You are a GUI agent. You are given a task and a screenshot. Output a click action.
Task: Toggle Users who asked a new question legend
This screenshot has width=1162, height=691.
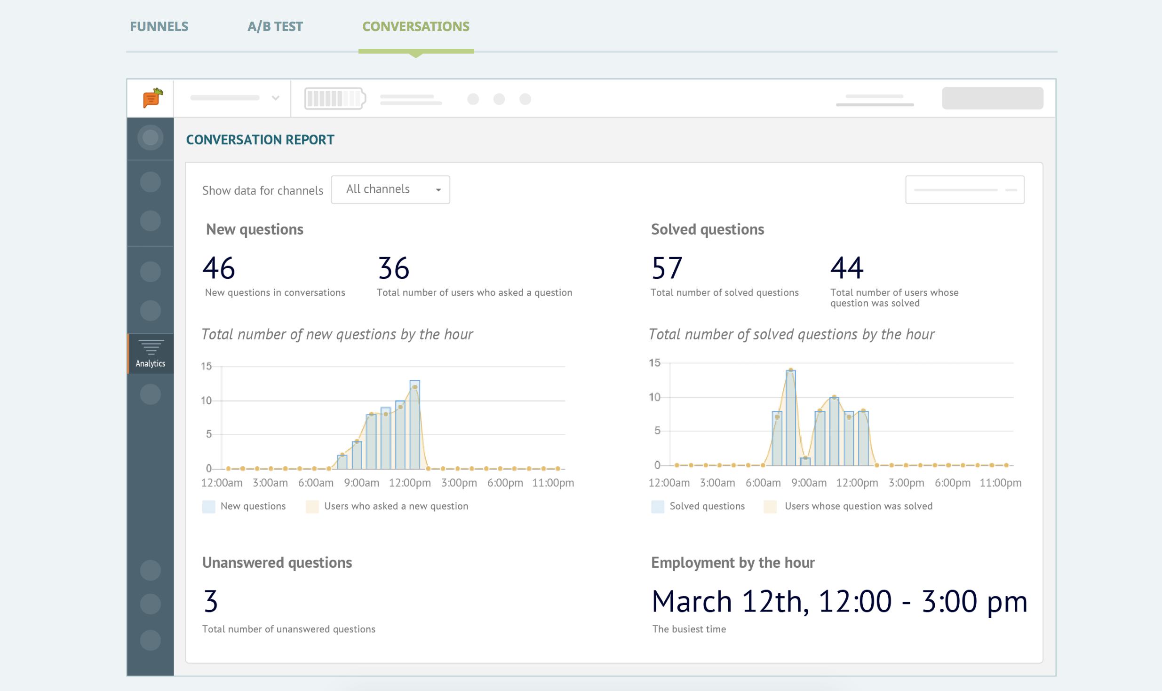pos(387,506)
